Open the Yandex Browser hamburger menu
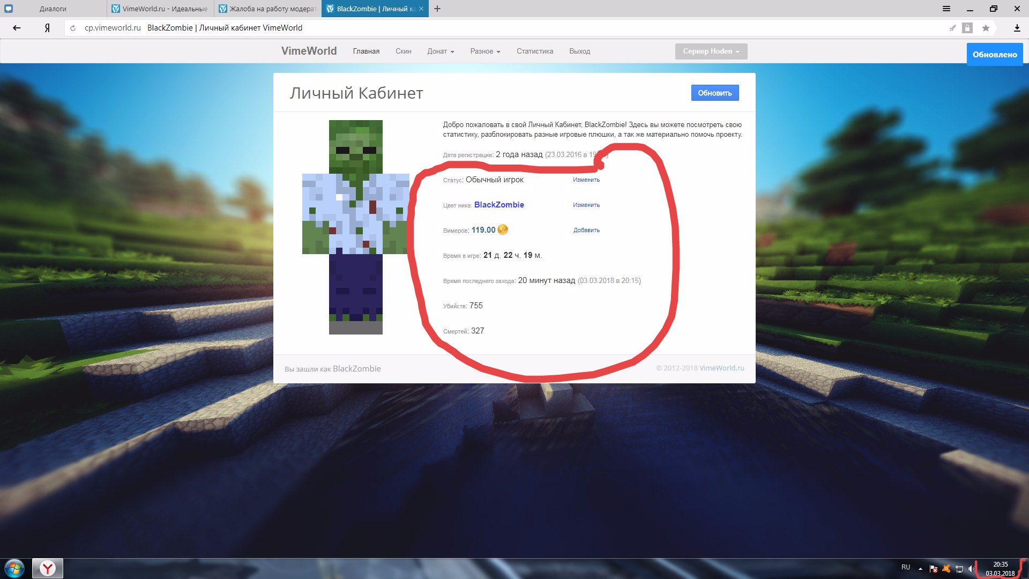 (946, 9)
